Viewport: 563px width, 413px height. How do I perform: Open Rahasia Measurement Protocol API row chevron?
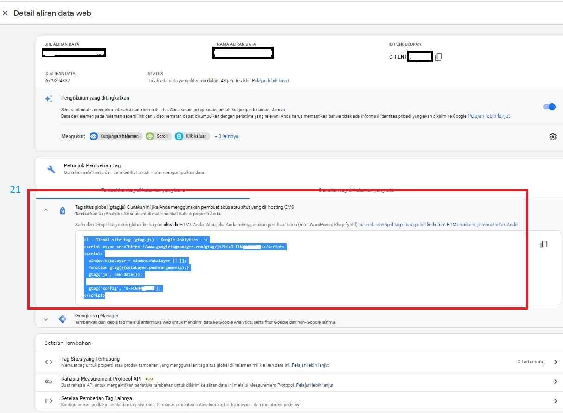556,381
